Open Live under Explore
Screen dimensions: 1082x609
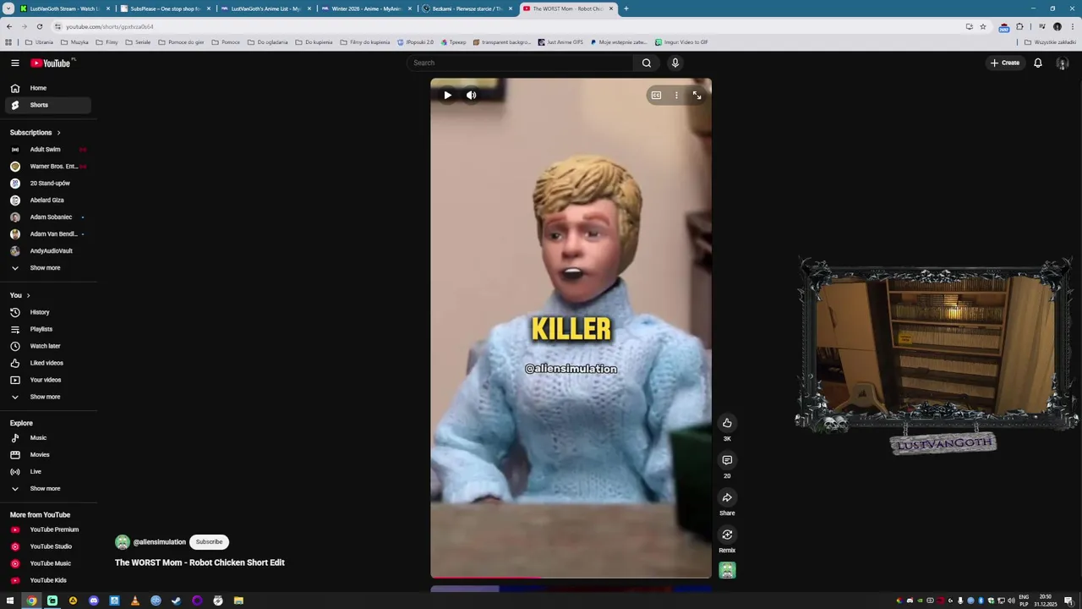coord(46,472)
